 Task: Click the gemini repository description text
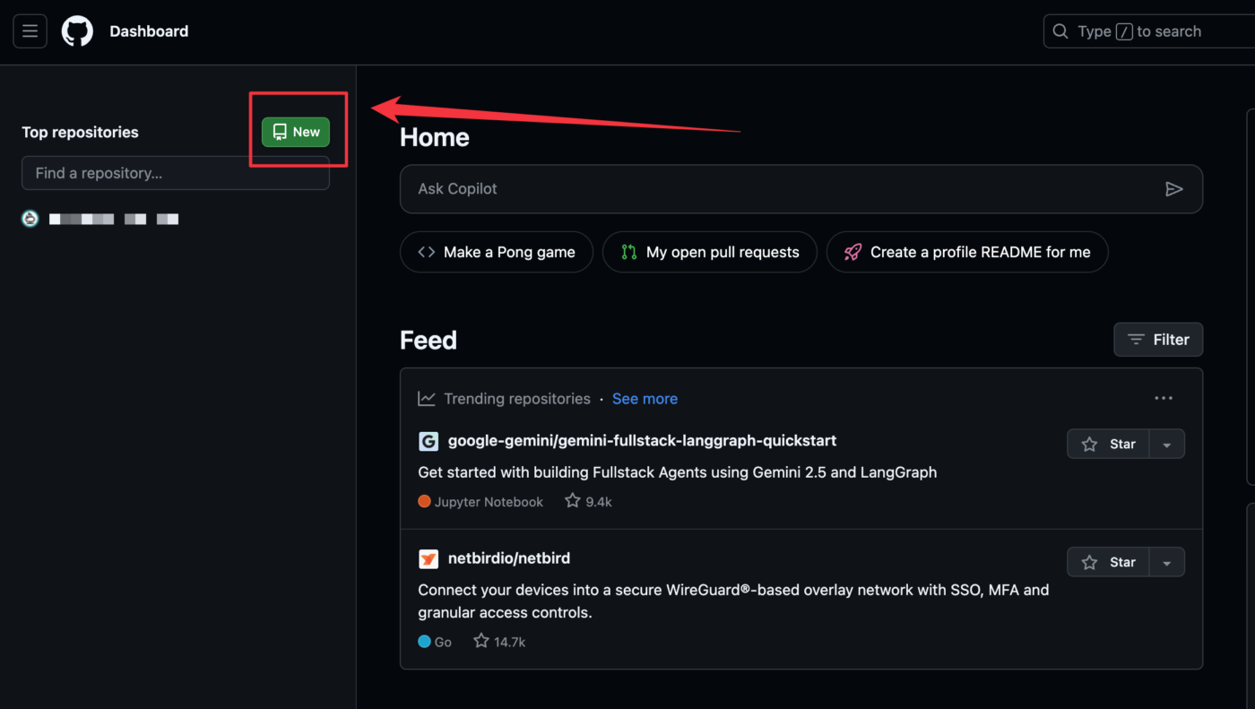click(x=678, y=472)
